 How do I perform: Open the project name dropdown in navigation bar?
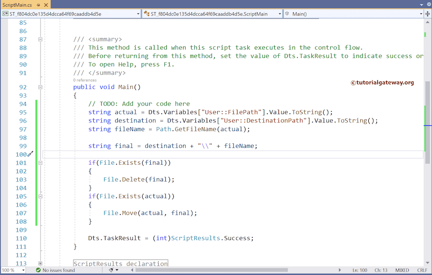tap(138, 13)
